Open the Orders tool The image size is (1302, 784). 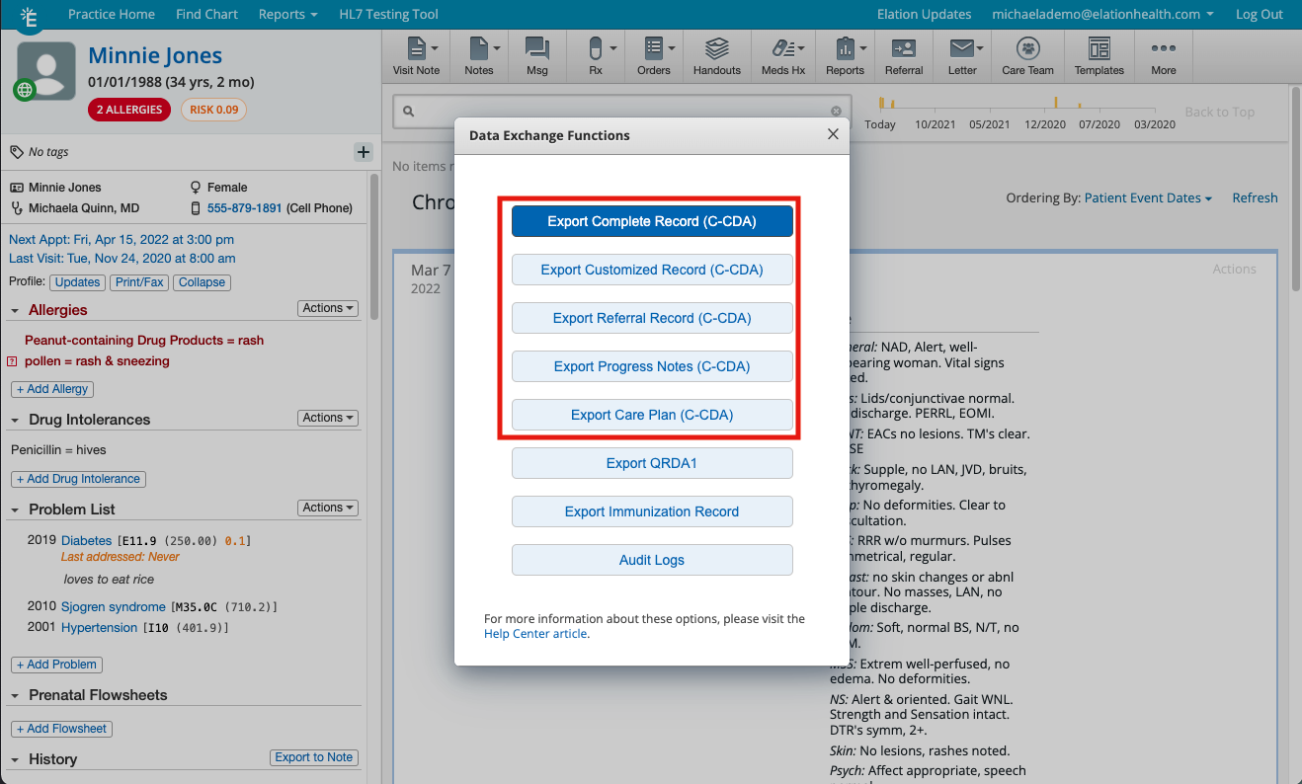point(654,54)
